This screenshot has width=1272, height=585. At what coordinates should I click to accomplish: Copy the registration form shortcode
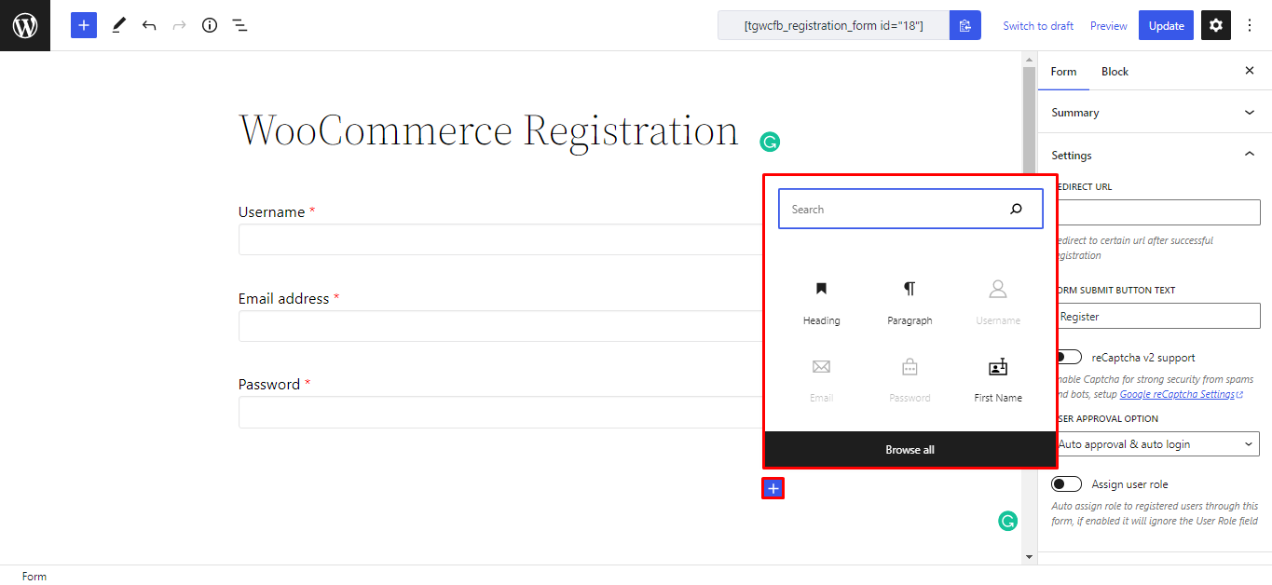[964, 25]
